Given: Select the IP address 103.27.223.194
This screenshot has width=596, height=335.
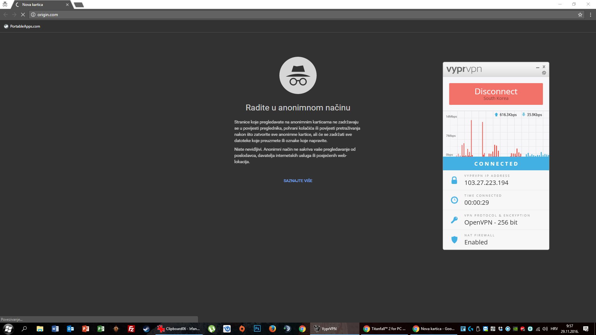Looking at the screenshot, I should click(486, 183).
